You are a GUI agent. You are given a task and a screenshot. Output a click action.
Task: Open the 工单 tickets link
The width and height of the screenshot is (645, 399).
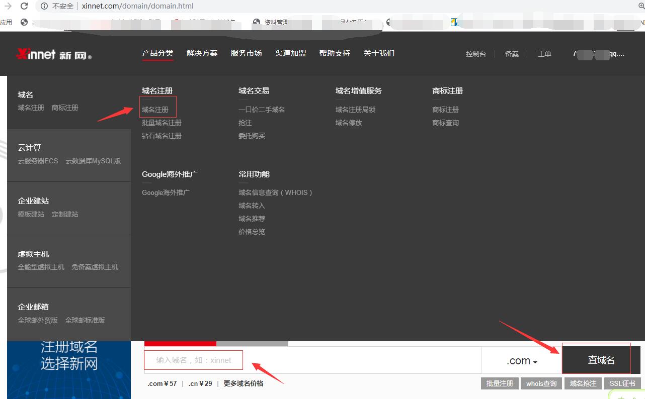point(544,54)
